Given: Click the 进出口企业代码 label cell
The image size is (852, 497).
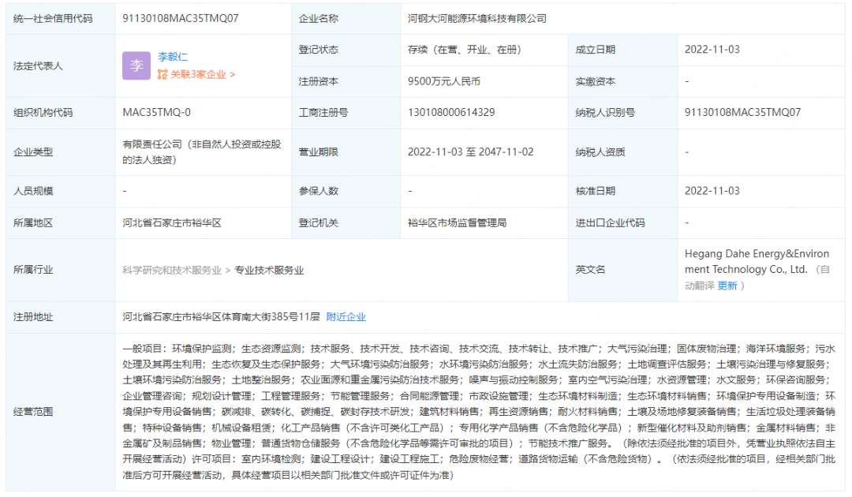Looking at the screenshot, I should tap(622, 222).
